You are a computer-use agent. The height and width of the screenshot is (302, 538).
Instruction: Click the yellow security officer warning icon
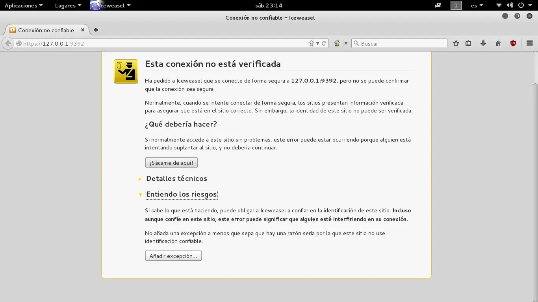(x=126, y=72)
